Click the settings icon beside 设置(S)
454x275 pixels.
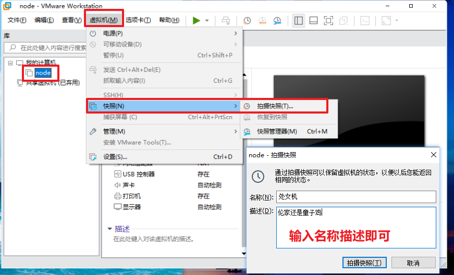click(93, 157)
